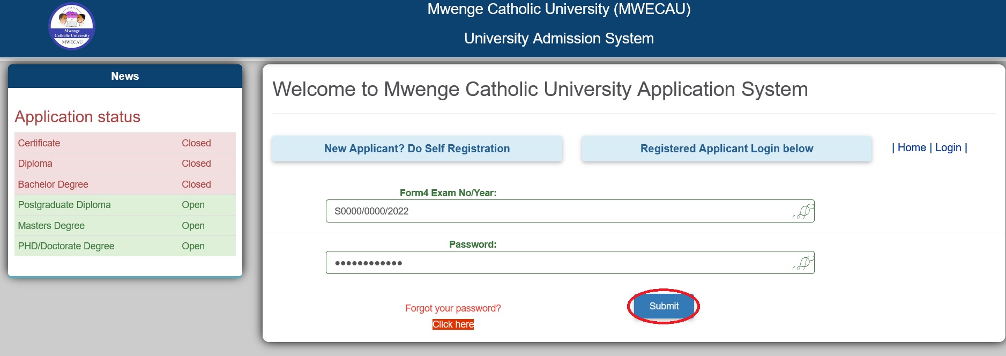The height and width of the screenshot is (356, 1006).
Task: Click into the Password field
Action: pyautogui.click(x=557, y=263)
